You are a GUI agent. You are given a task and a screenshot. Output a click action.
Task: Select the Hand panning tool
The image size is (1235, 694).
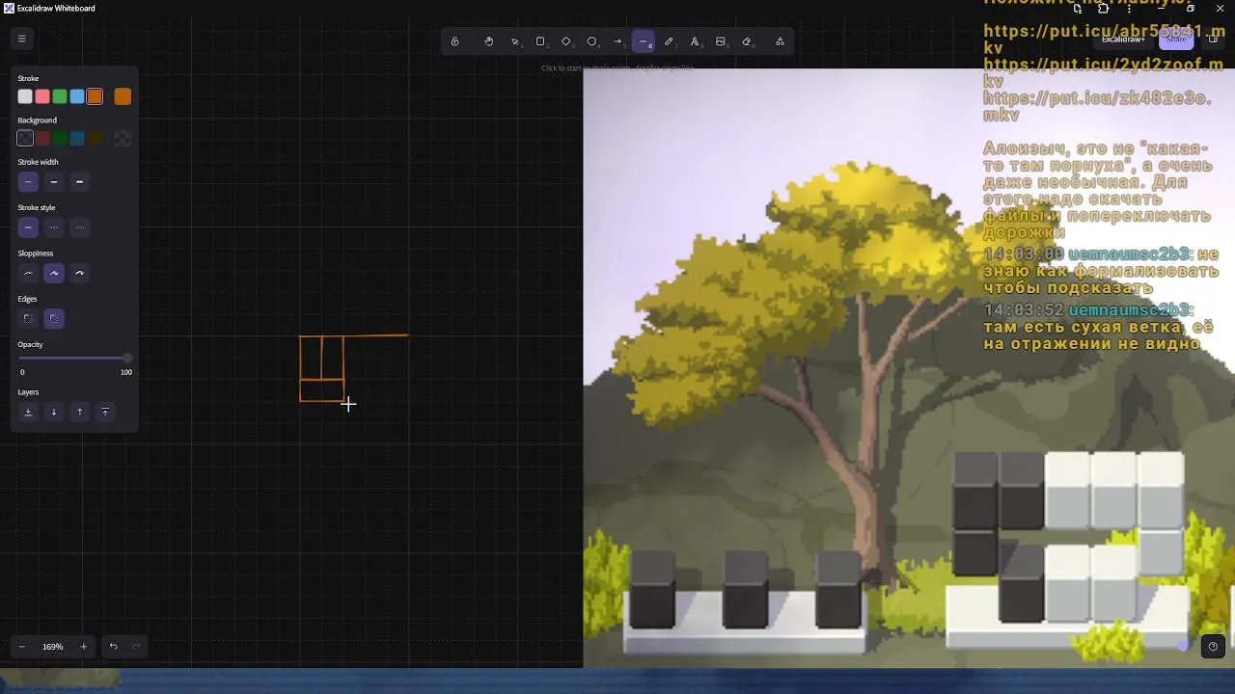pyautogui.click(x=489, y=41)
